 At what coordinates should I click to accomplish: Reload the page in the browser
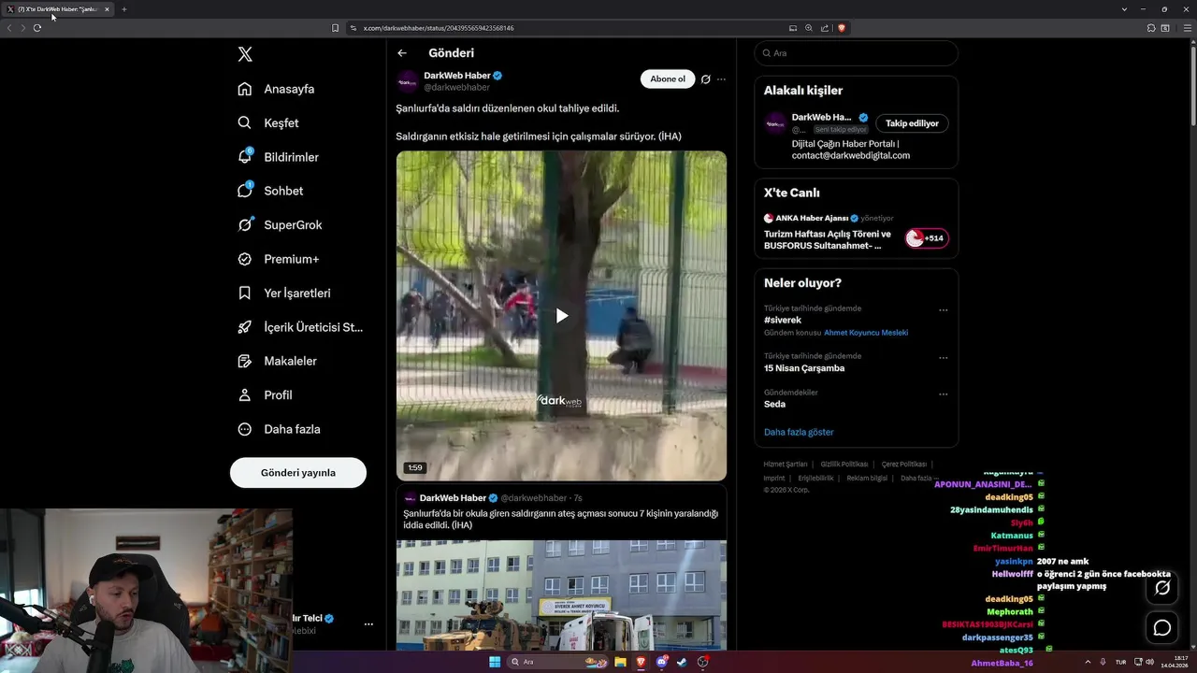pos(37,28)
